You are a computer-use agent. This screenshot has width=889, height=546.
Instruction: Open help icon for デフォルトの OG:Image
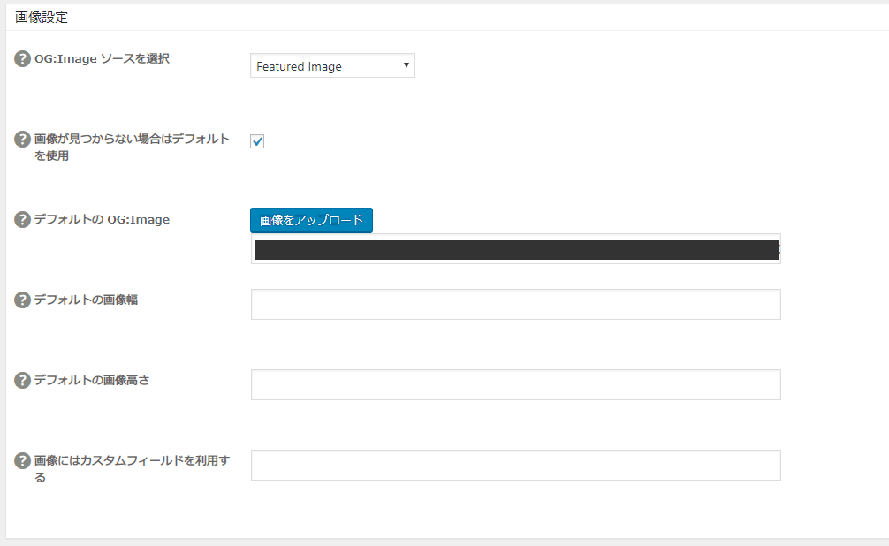click(x=23, y=220)
